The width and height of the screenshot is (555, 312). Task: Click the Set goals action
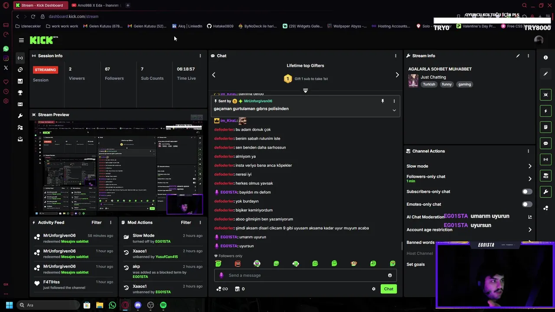(x=415, y=264)
